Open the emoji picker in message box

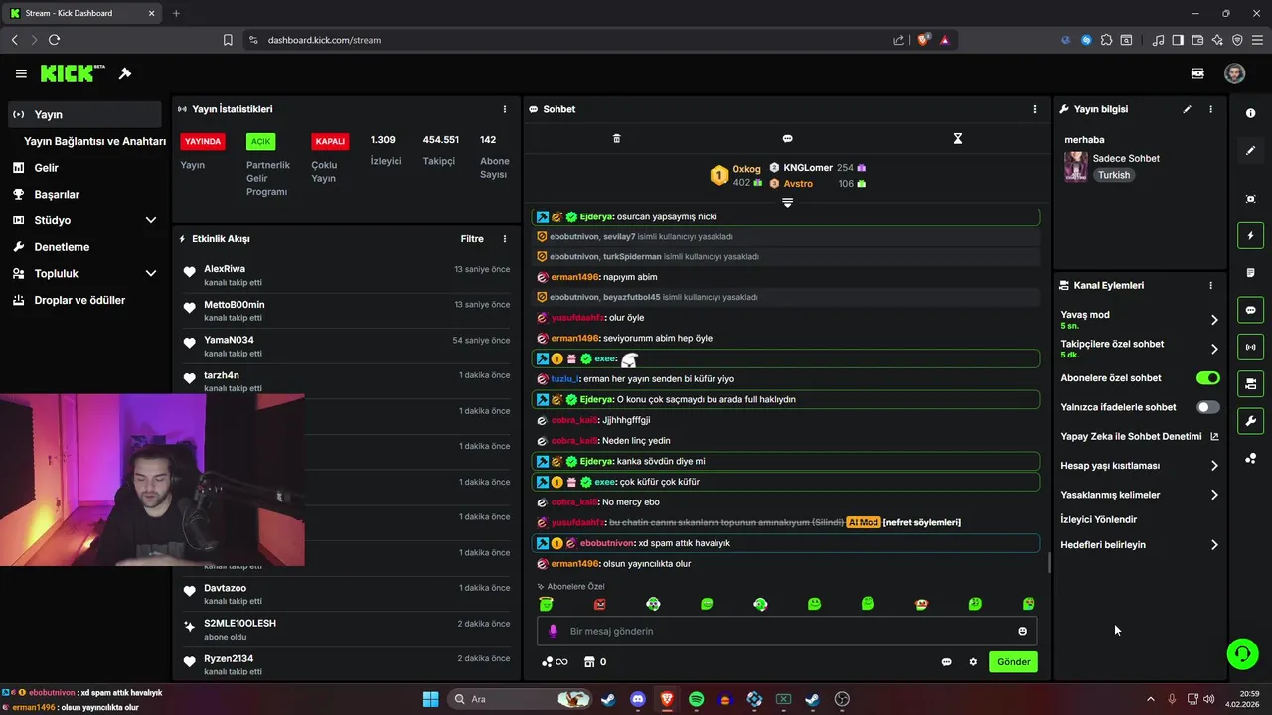(x=1022, y=631)
